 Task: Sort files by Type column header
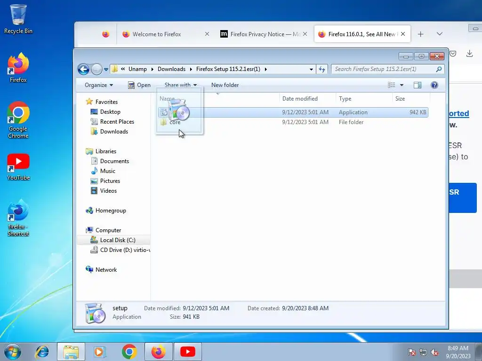(x=364, y=99)
